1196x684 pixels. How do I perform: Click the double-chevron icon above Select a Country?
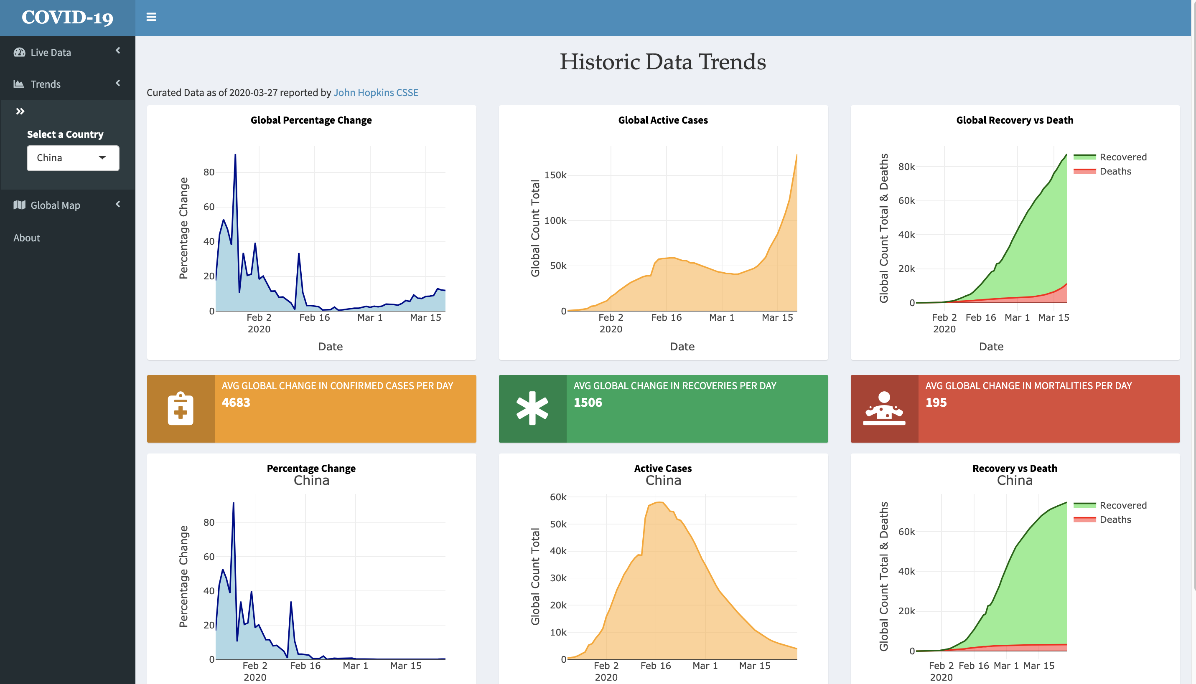pos(20,111)
